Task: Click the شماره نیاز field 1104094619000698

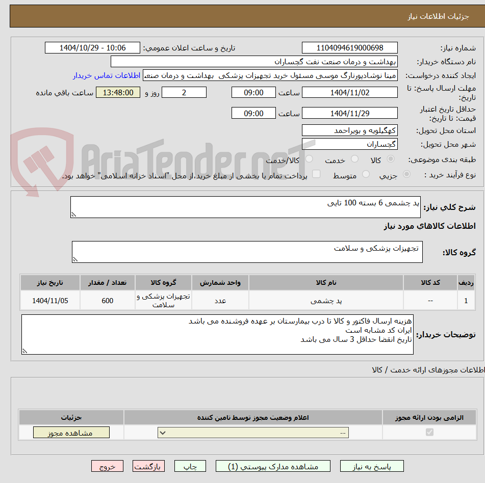Action: [x=349, y=48]
